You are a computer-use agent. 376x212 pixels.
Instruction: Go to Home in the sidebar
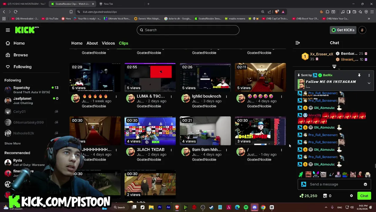coord(15,43)
